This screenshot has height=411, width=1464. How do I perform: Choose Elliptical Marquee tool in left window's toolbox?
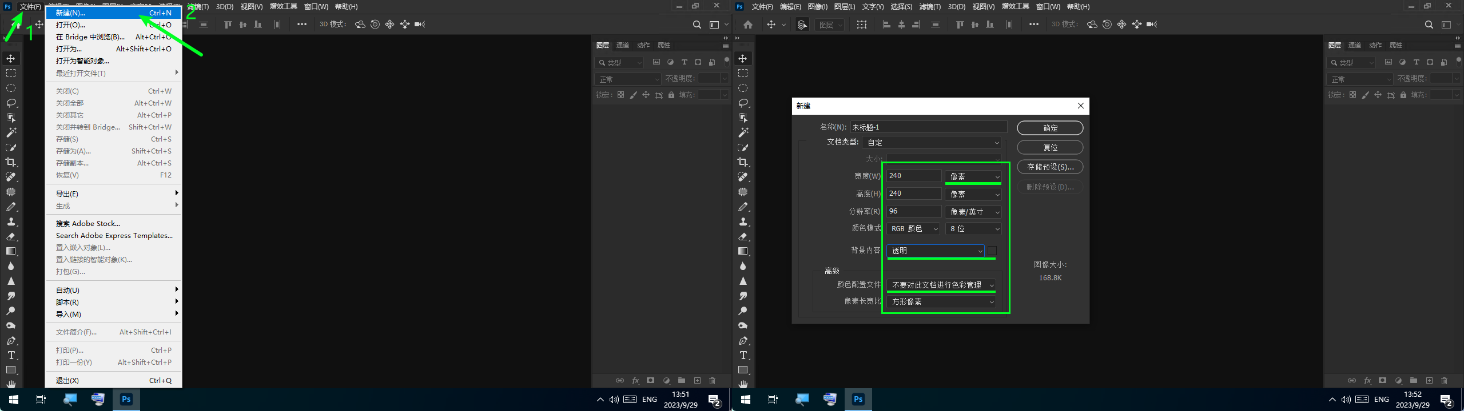11,88
